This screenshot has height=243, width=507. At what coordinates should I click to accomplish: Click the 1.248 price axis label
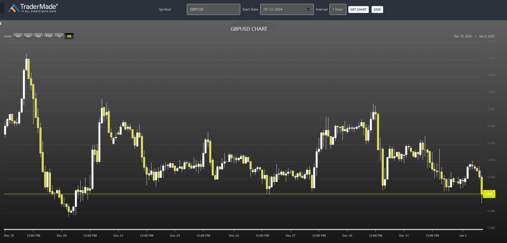coord(491,211)
